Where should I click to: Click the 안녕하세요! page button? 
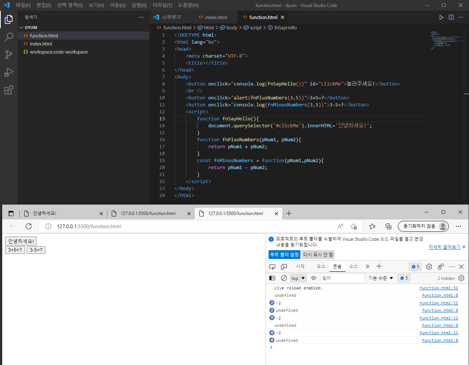[x=21, y=241]
